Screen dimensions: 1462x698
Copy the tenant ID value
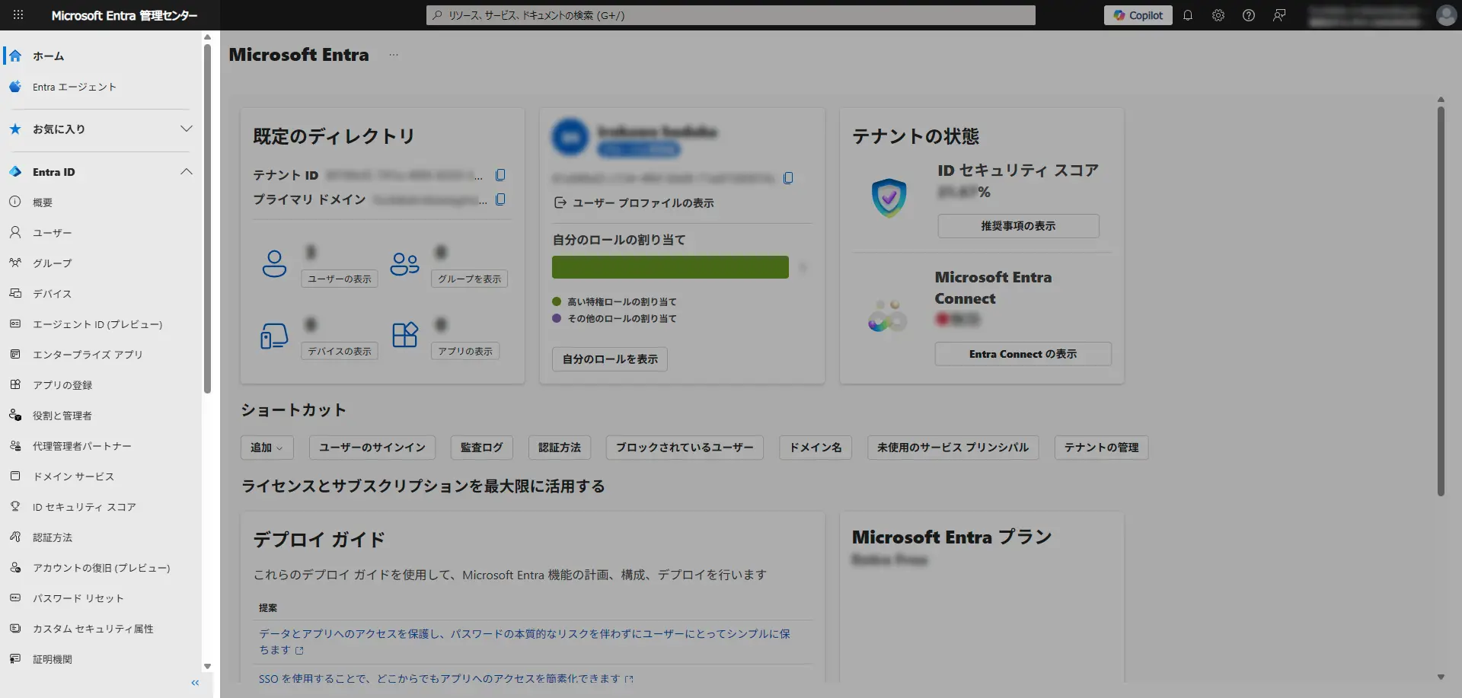pos(500,175)
